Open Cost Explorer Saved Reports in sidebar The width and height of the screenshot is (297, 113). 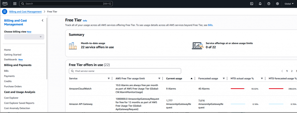tap(19, 103)
